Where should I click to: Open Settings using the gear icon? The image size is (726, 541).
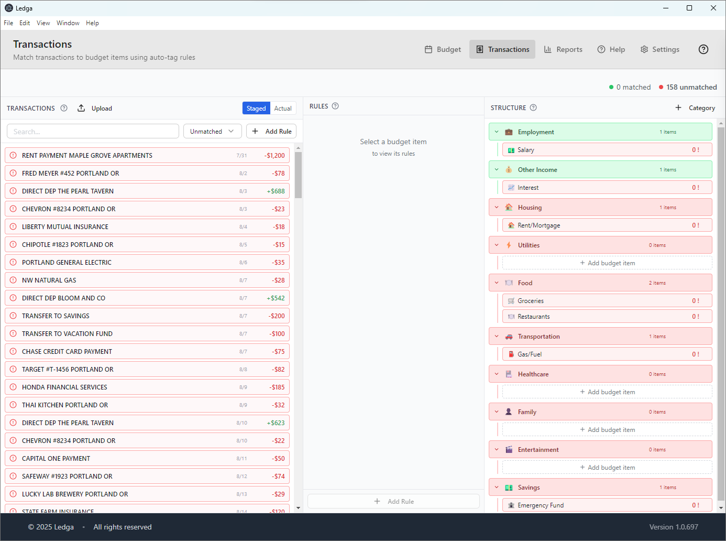(x=644, y=49)
